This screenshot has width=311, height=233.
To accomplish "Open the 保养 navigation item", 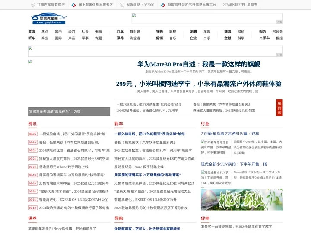I will coord(120,38).
